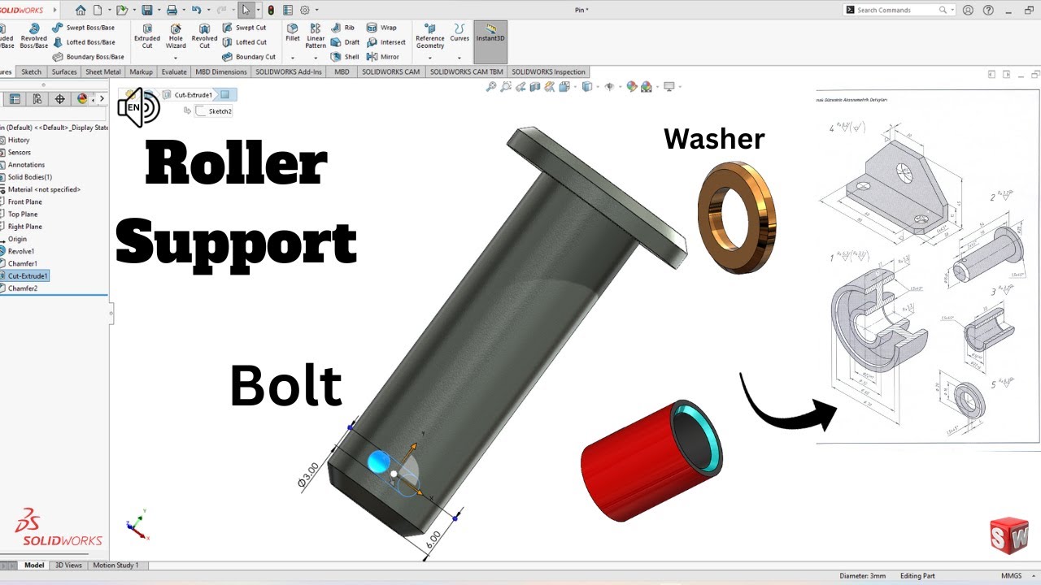This screenshot has height=585, width=1041.
Task: Undo the last action
Action: [196, 11]
